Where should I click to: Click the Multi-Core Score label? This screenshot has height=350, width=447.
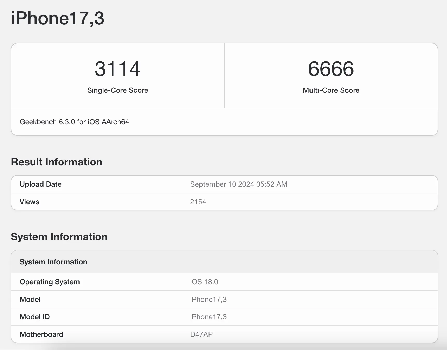click(331, 90)
